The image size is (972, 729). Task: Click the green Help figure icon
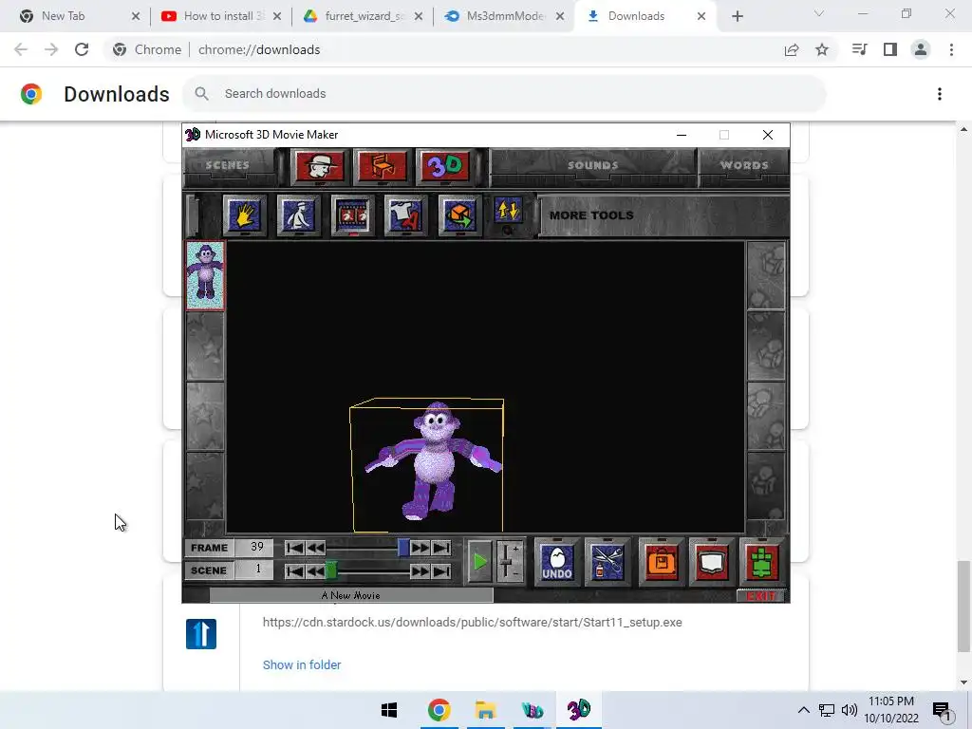[x=762, y=562]
